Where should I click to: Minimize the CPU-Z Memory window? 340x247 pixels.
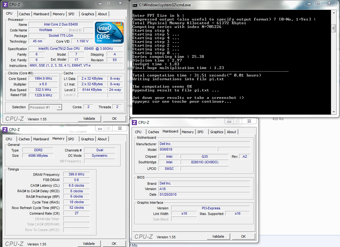point(100,128)
